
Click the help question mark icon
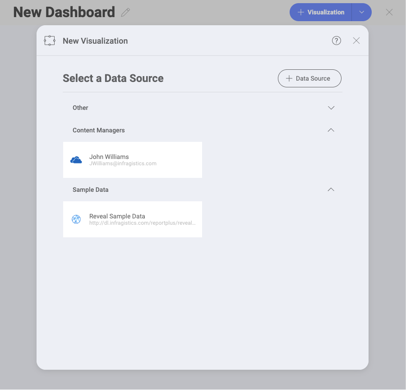tap(337, 41)
